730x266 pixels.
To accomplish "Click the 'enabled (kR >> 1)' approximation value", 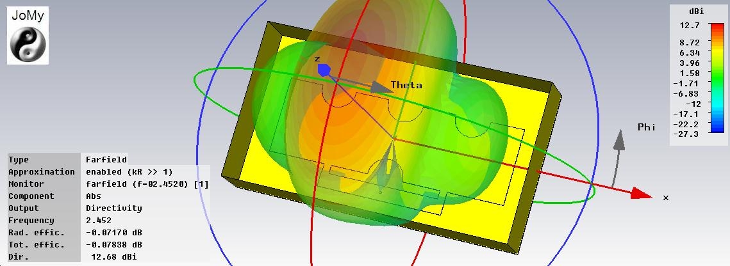I will pos(129,172).
